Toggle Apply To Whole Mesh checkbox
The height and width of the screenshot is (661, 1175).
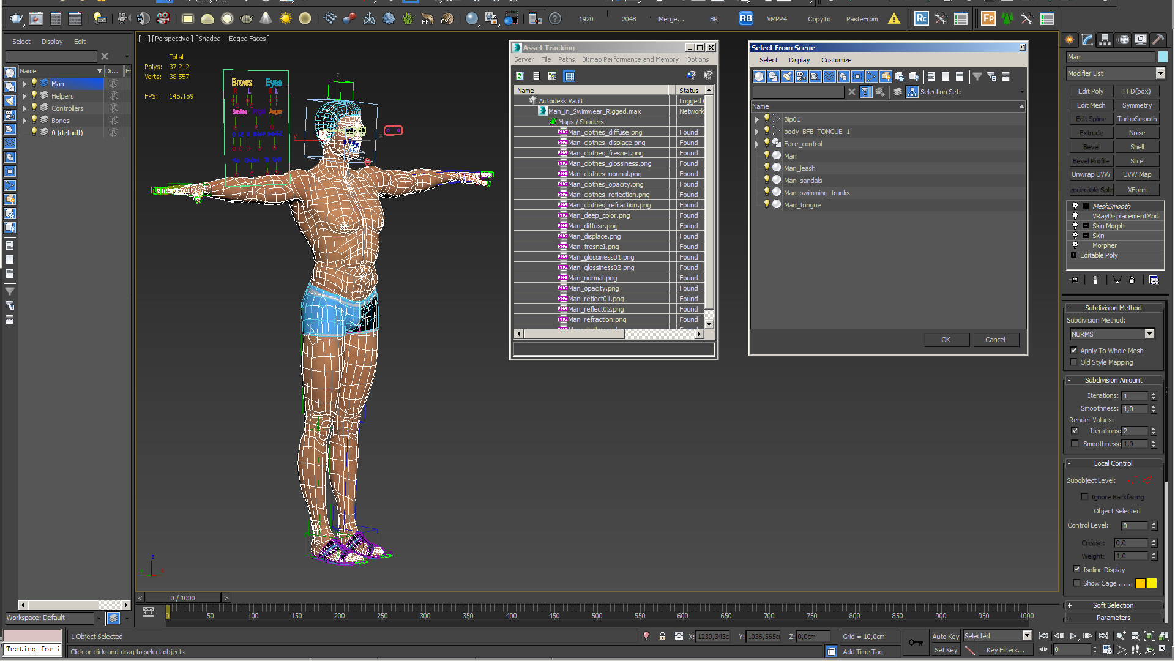(x=1073, y=351)
